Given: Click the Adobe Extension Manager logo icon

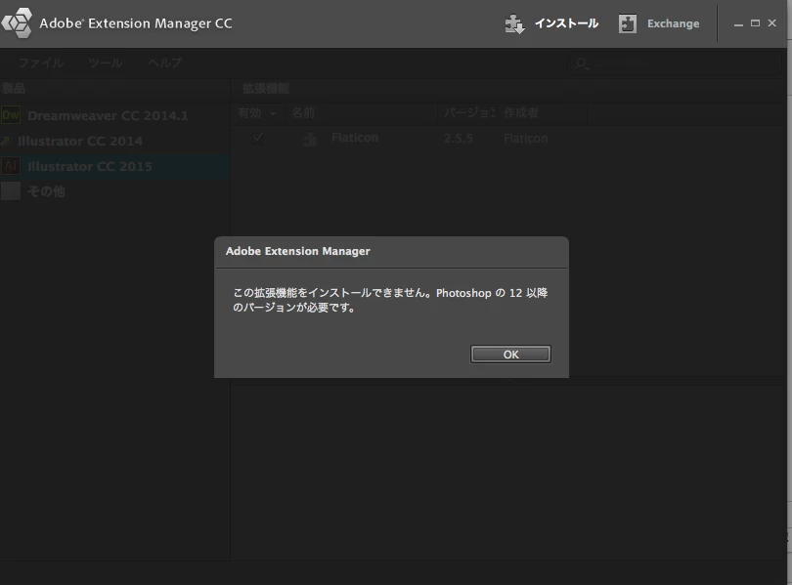Looking at the screenshot, I should click(x=17, y=23).
